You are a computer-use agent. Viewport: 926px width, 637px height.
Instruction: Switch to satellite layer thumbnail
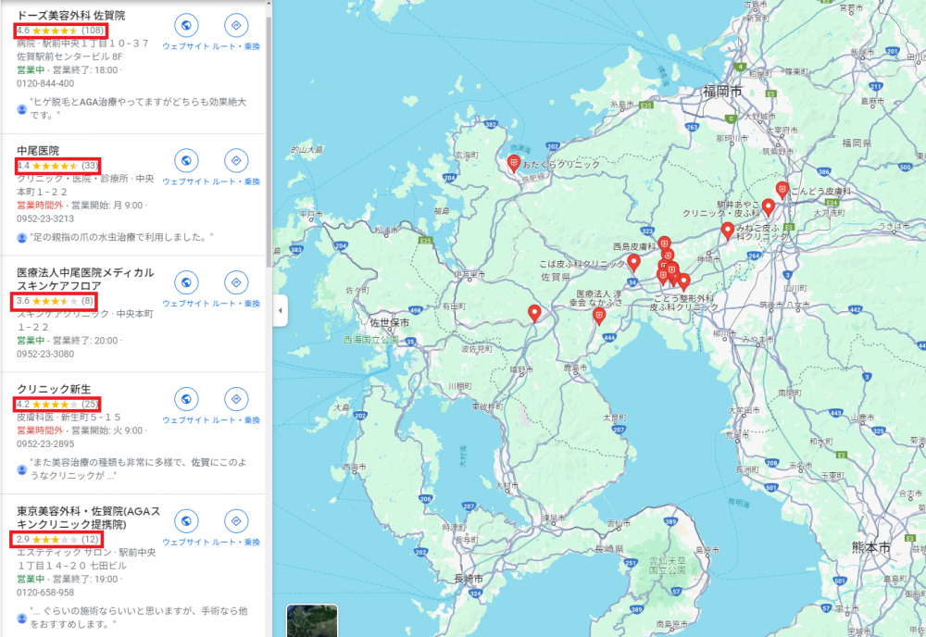312,620
